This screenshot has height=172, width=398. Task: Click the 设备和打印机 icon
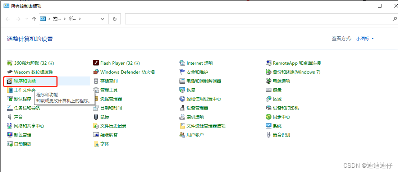pyautogui.click(x=269, y=108)
